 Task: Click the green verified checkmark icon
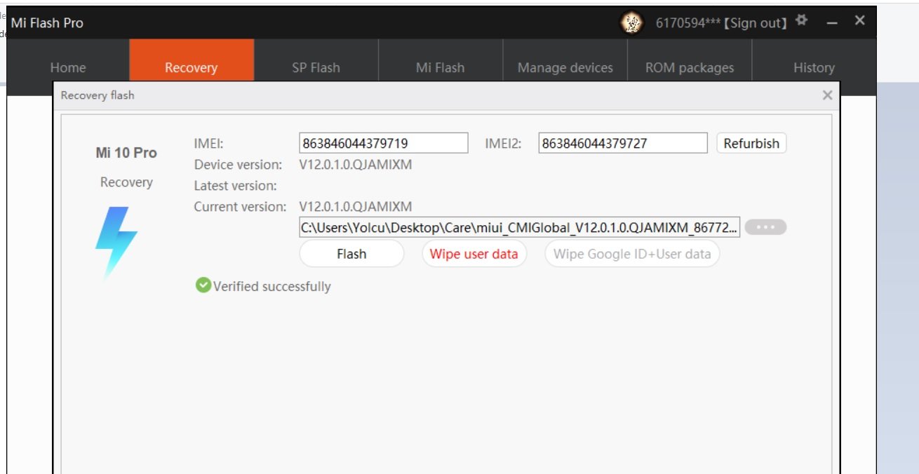(x=203, y=285)
